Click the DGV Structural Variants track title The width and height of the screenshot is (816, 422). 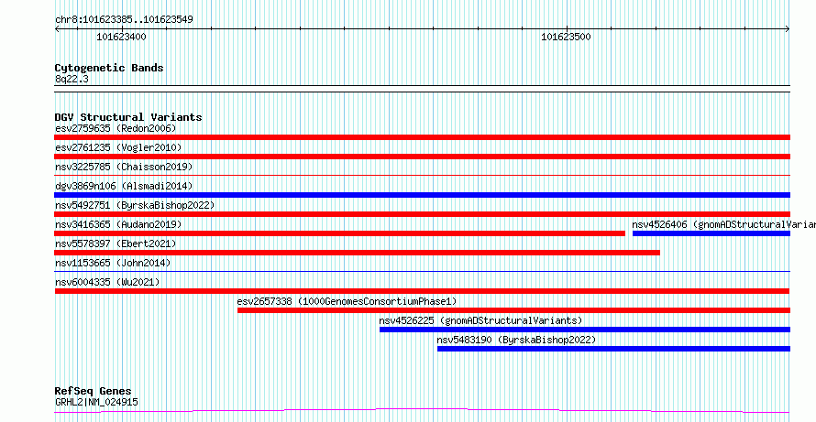tap(128, 117)
